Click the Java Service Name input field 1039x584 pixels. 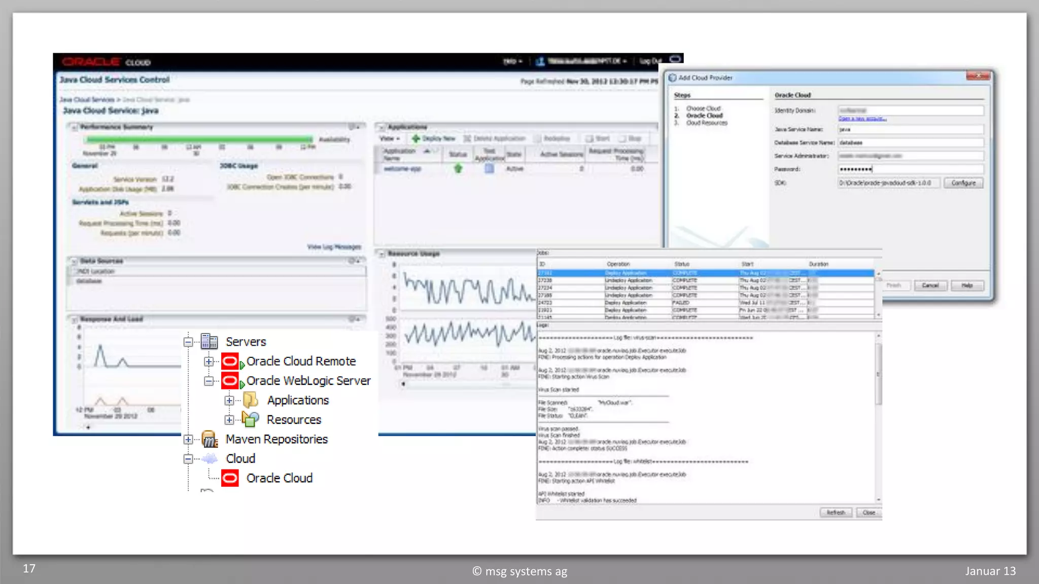(910, 130)
